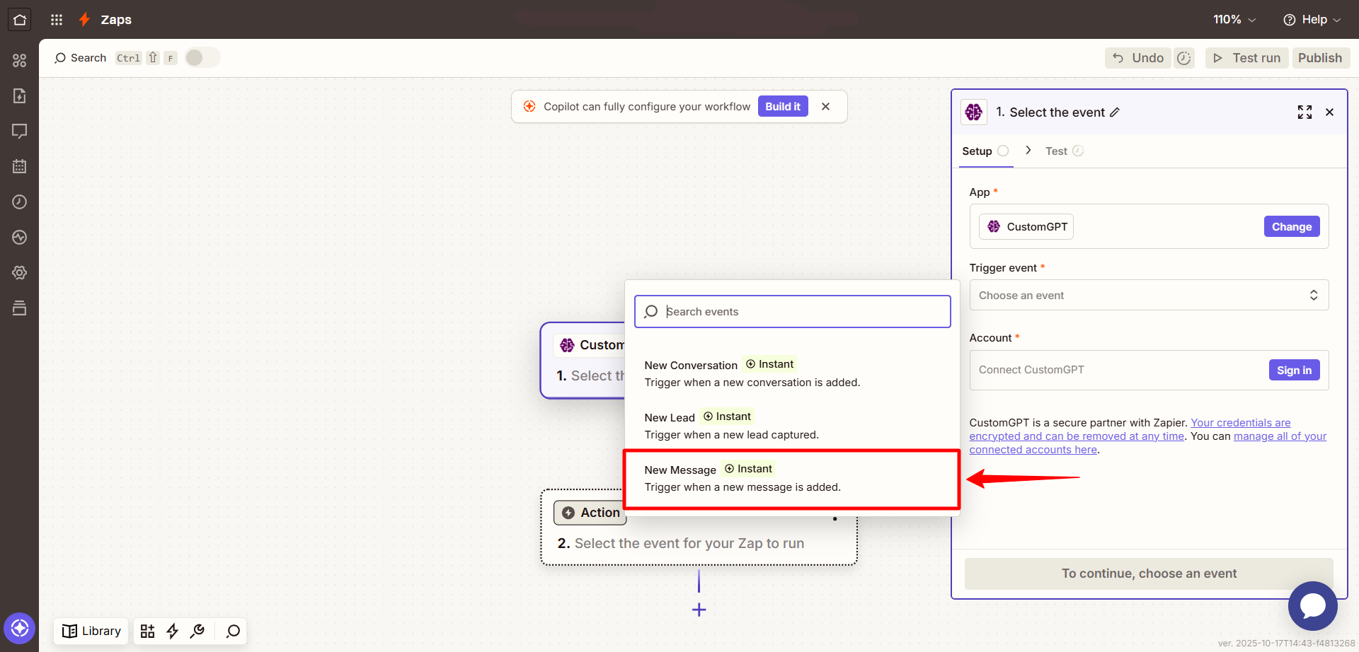Click the CustomGPT icon in panel header
The height and width of the screenshot is (652, 1359).
click(974, 112)
